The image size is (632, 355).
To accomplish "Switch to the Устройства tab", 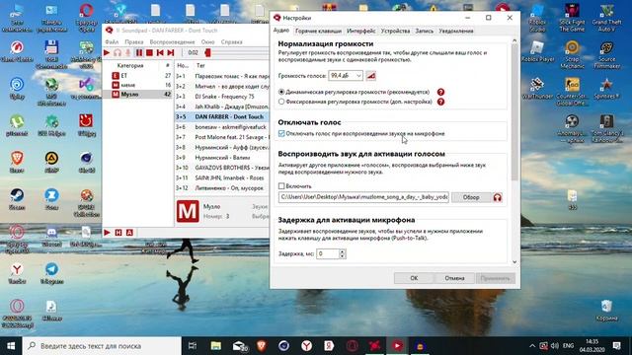I will click(x=395, y=31).
